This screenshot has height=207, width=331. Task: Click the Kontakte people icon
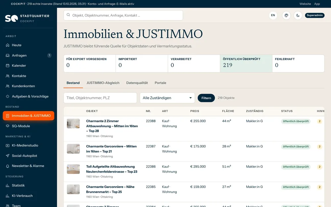coord(8,76)
